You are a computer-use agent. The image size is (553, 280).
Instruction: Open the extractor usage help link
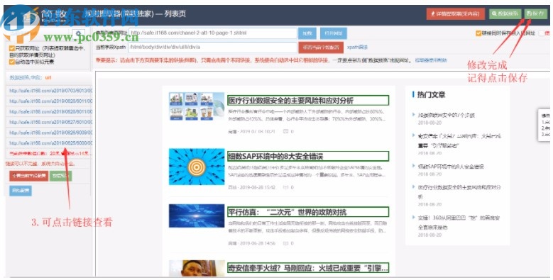click(431, 60)
